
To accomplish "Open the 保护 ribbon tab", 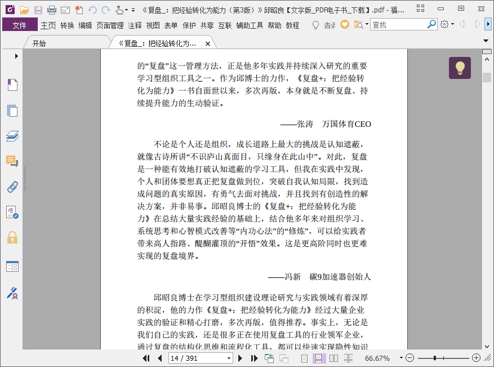I will [189, 25].
